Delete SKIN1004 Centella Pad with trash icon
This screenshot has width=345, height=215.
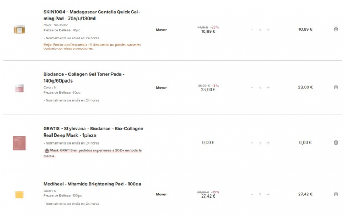click(x=335, y=29)
